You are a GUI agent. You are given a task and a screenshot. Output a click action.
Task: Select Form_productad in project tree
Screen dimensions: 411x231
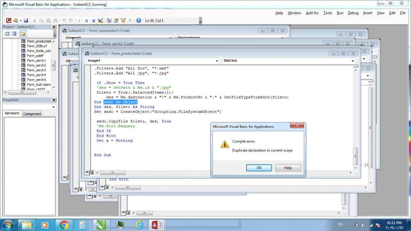pyautogui.click(x=39, y=41)
